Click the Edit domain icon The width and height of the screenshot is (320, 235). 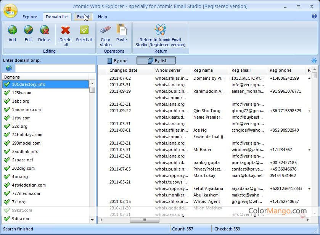[x=28, y=31]
